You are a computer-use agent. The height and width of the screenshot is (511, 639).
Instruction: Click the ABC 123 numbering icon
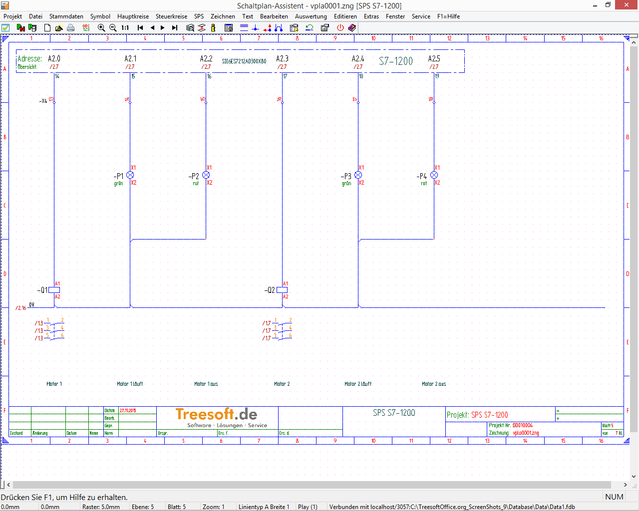pyautogui.click(x=86, y=28)
